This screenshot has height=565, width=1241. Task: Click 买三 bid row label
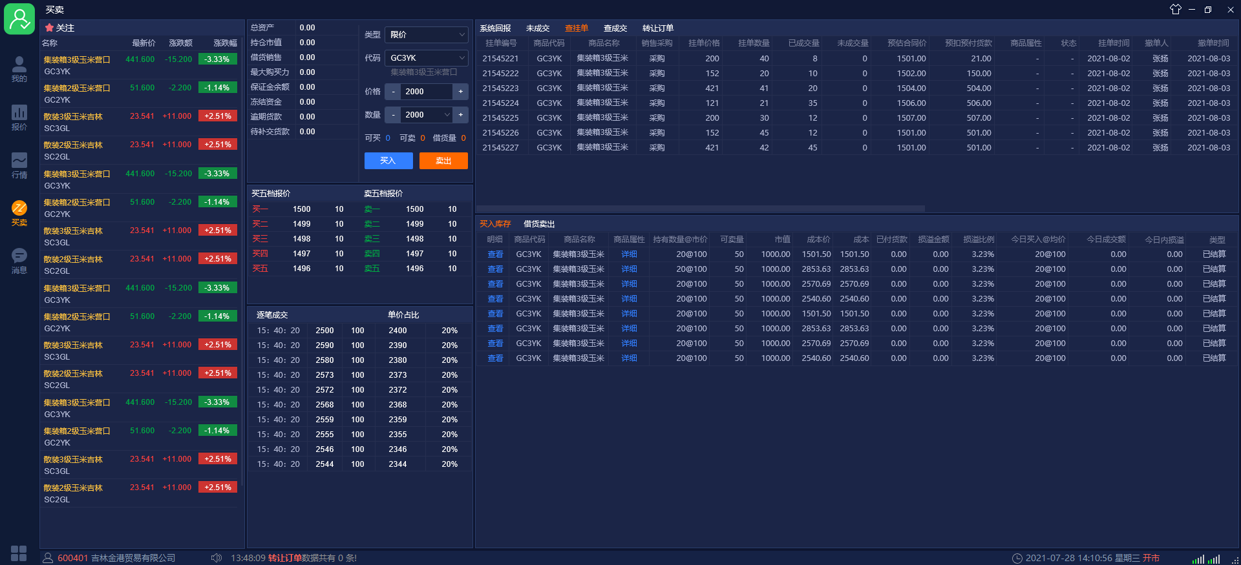pyautogui.click(x=260, y=239)
